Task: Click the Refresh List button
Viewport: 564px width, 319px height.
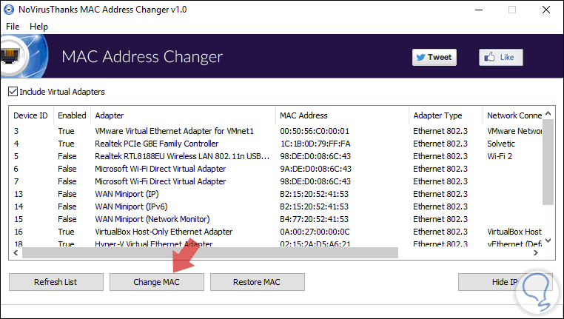Action: (x=56, y=282)
